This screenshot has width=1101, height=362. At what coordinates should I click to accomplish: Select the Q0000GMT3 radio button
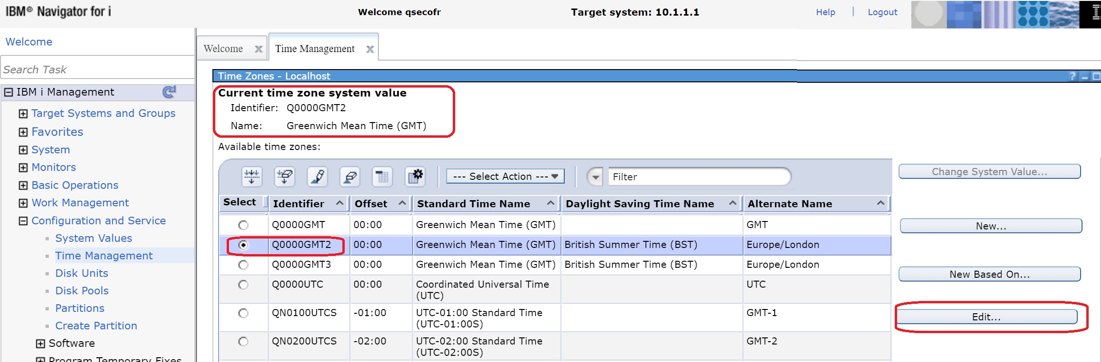coord(243,265)
